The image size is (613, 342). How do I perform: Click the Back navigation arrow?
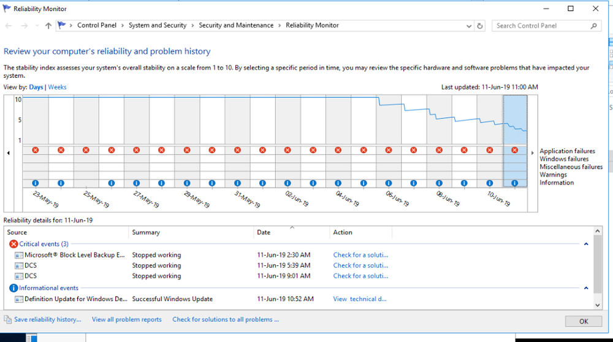coord(9,26)
